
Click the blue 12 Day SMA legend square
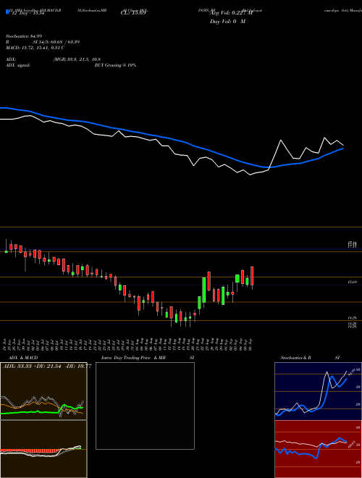click(7, 12)
